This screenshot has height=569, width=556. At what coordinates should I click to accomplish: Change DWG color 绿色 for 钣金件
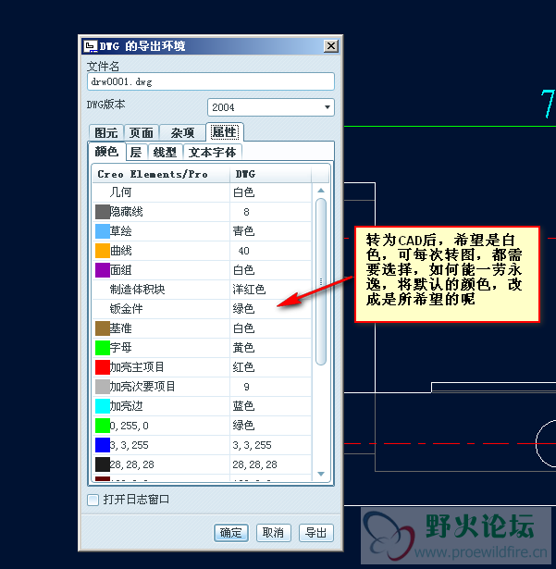270,309
